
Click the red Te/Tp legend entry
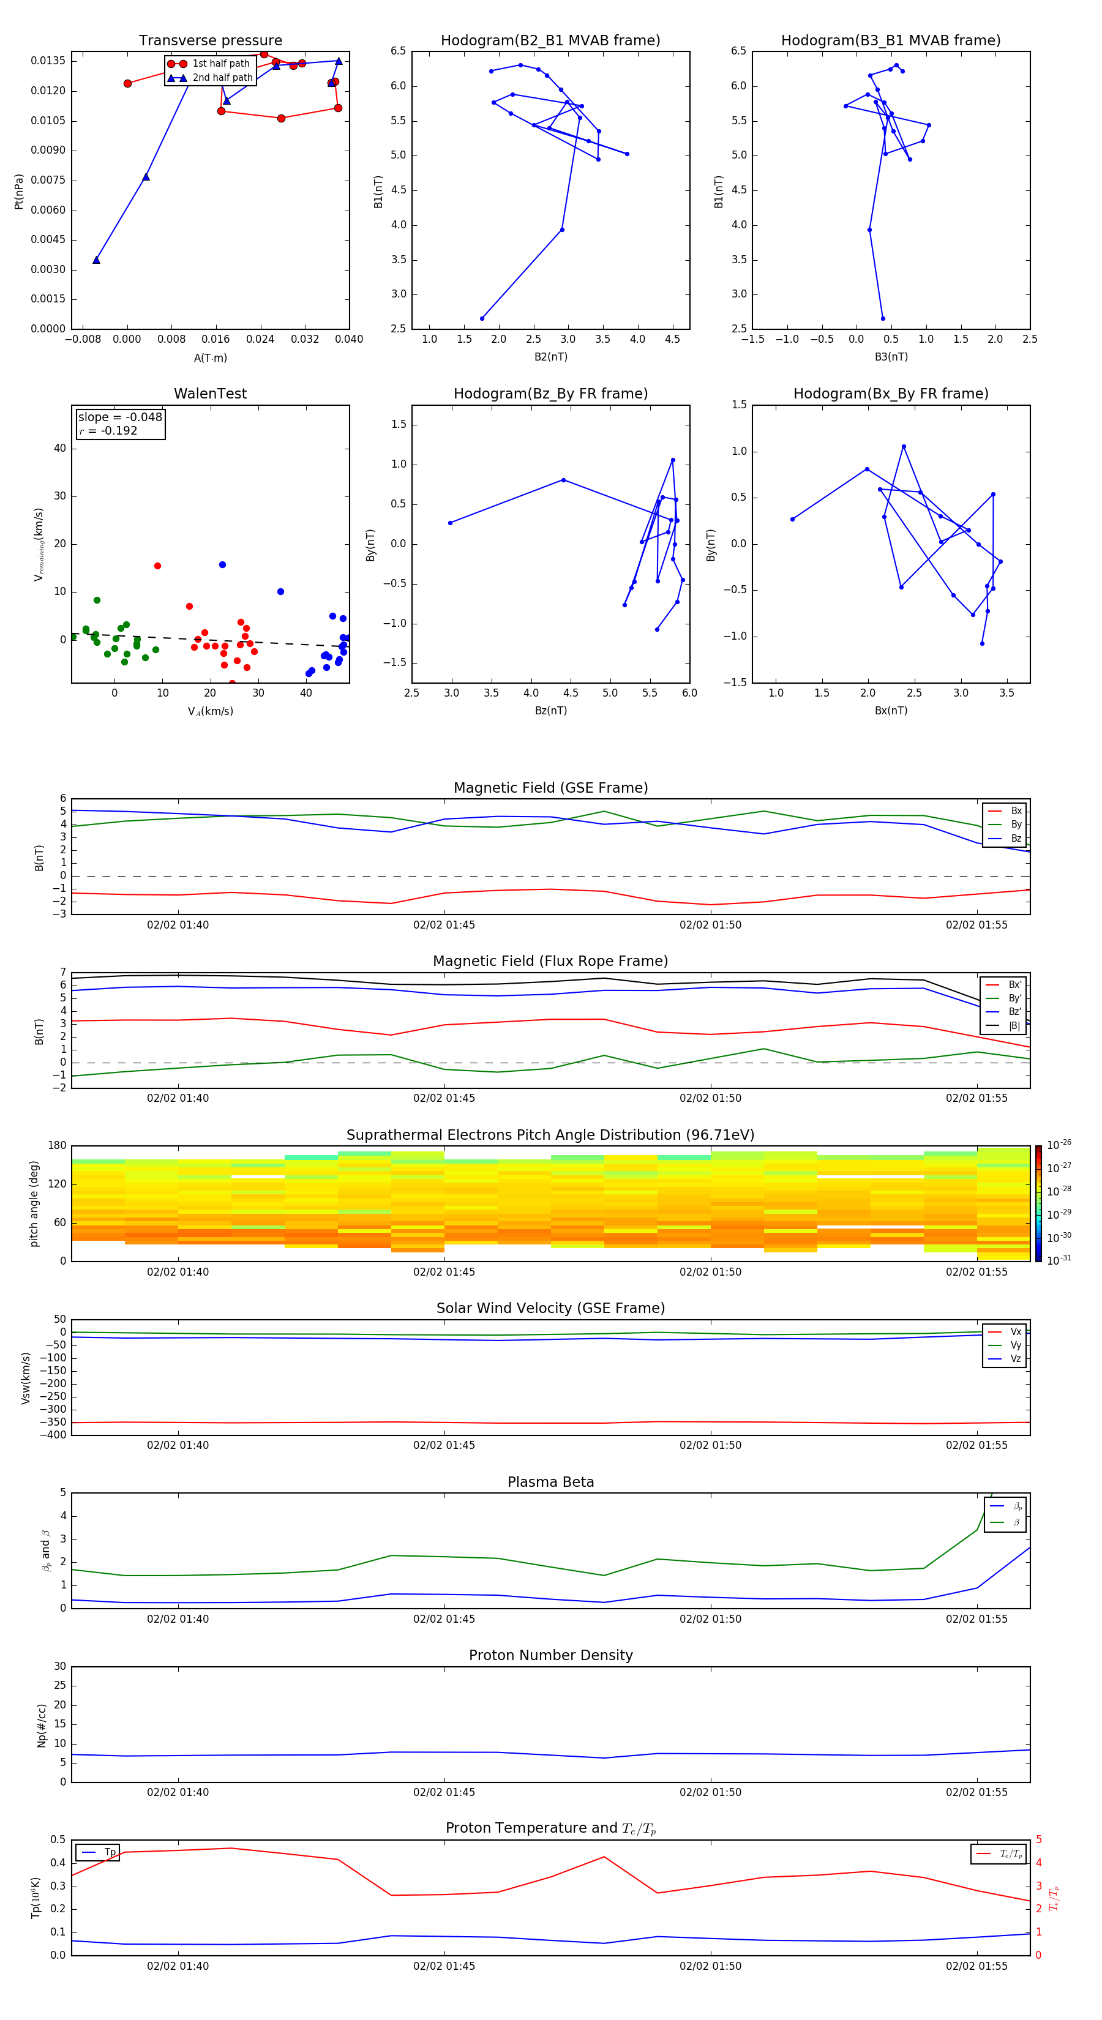[x=999, y=1854]
